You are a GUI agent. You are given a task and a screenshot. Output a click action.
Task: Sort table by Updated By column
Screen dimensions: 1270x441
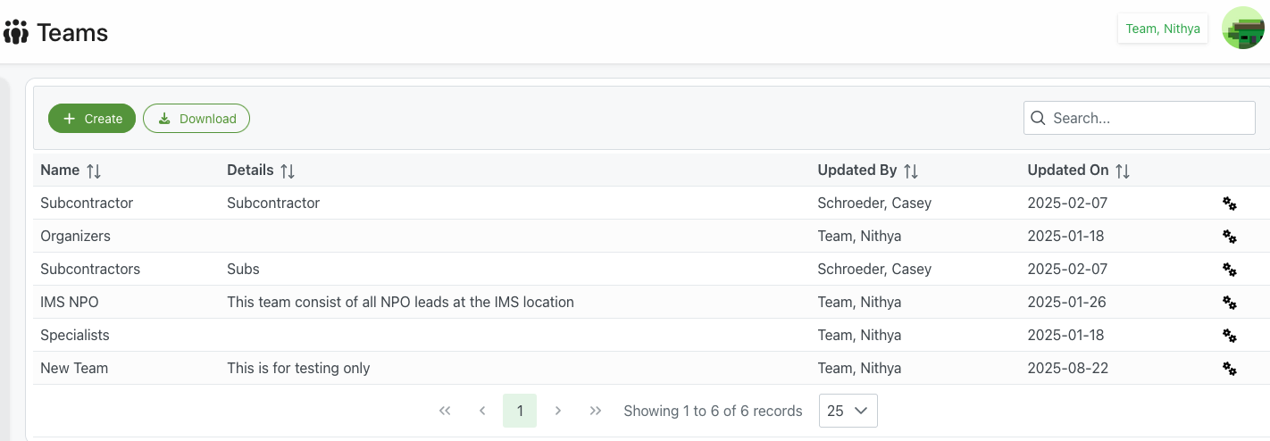[910, 171]
